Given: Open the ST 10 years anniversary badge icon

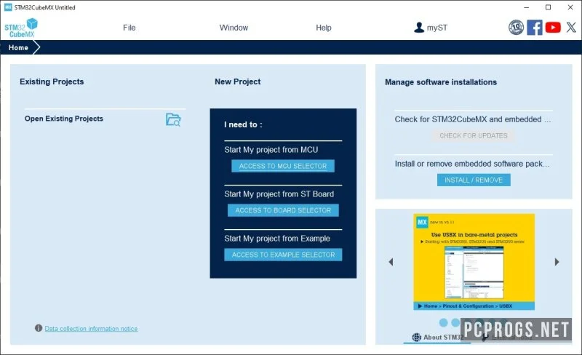Looking at the screenshot, I should point(516,28).
